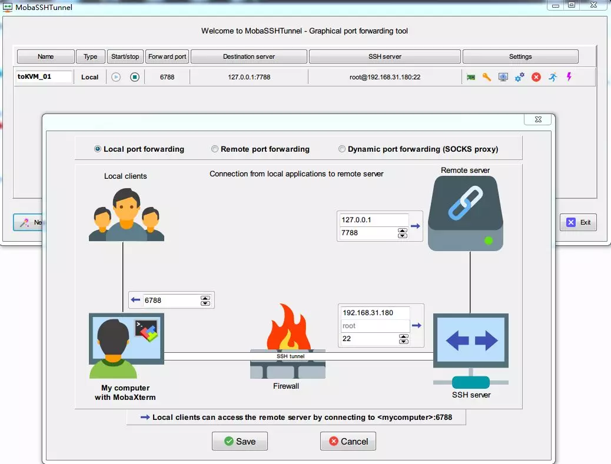Click the Type column header
The height and width of the screenshot is (464, 611).
[x=91, y=56]
